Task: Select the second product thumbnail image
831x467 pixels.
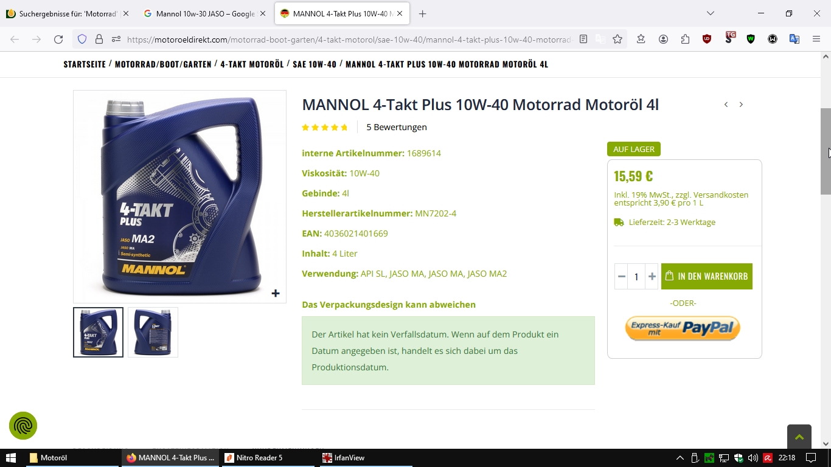Action: click(x=153, y=332)
